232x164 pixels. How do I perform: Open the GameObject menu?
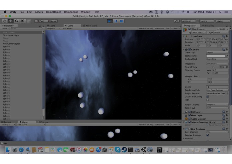pos(53,12)
